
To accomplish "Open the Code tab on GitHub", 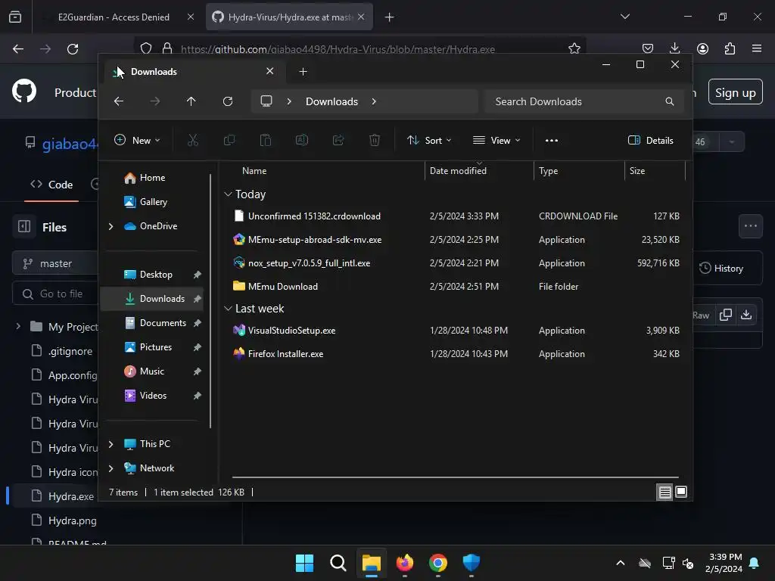I will coord(51,185).
